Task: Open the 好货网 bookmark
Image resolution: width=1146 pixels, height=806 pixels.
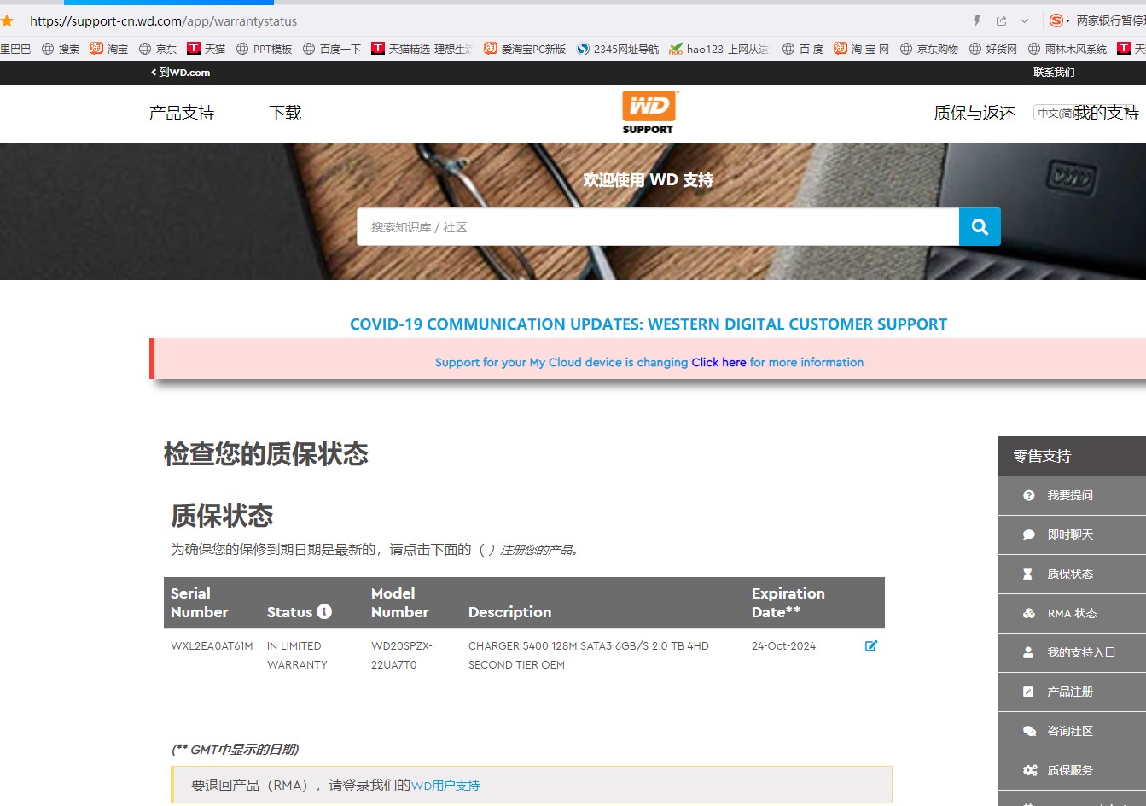Action: [x=993, y=49]
